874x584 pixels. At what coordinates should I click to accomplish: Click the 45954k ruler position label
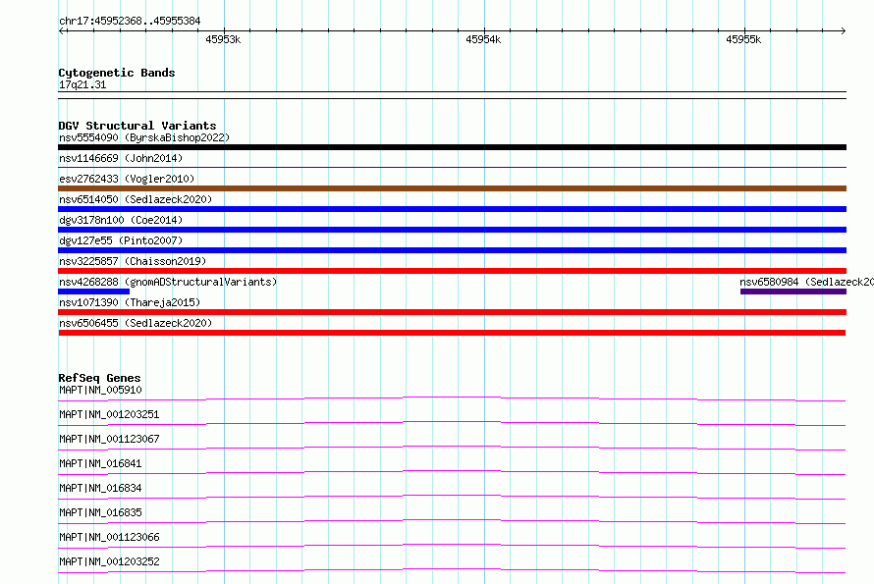point(483,39)
